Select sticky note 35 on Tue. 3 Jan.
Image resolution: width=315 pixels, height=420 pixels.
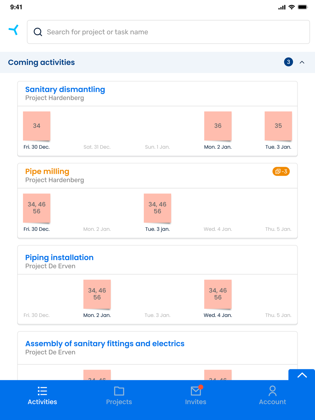pyautogui.click(x=278, y=126)
